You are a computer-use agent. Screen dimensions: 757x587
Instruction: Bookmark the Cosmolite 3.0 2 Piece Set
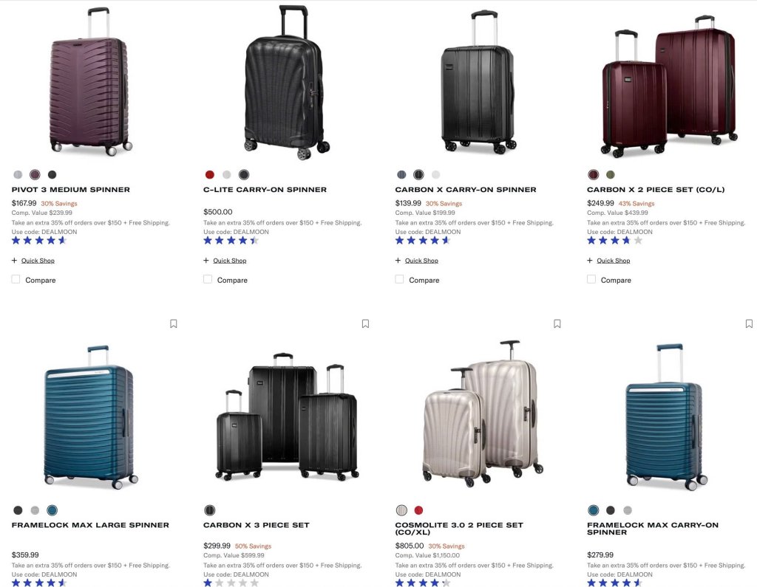[x=557, y=323]
